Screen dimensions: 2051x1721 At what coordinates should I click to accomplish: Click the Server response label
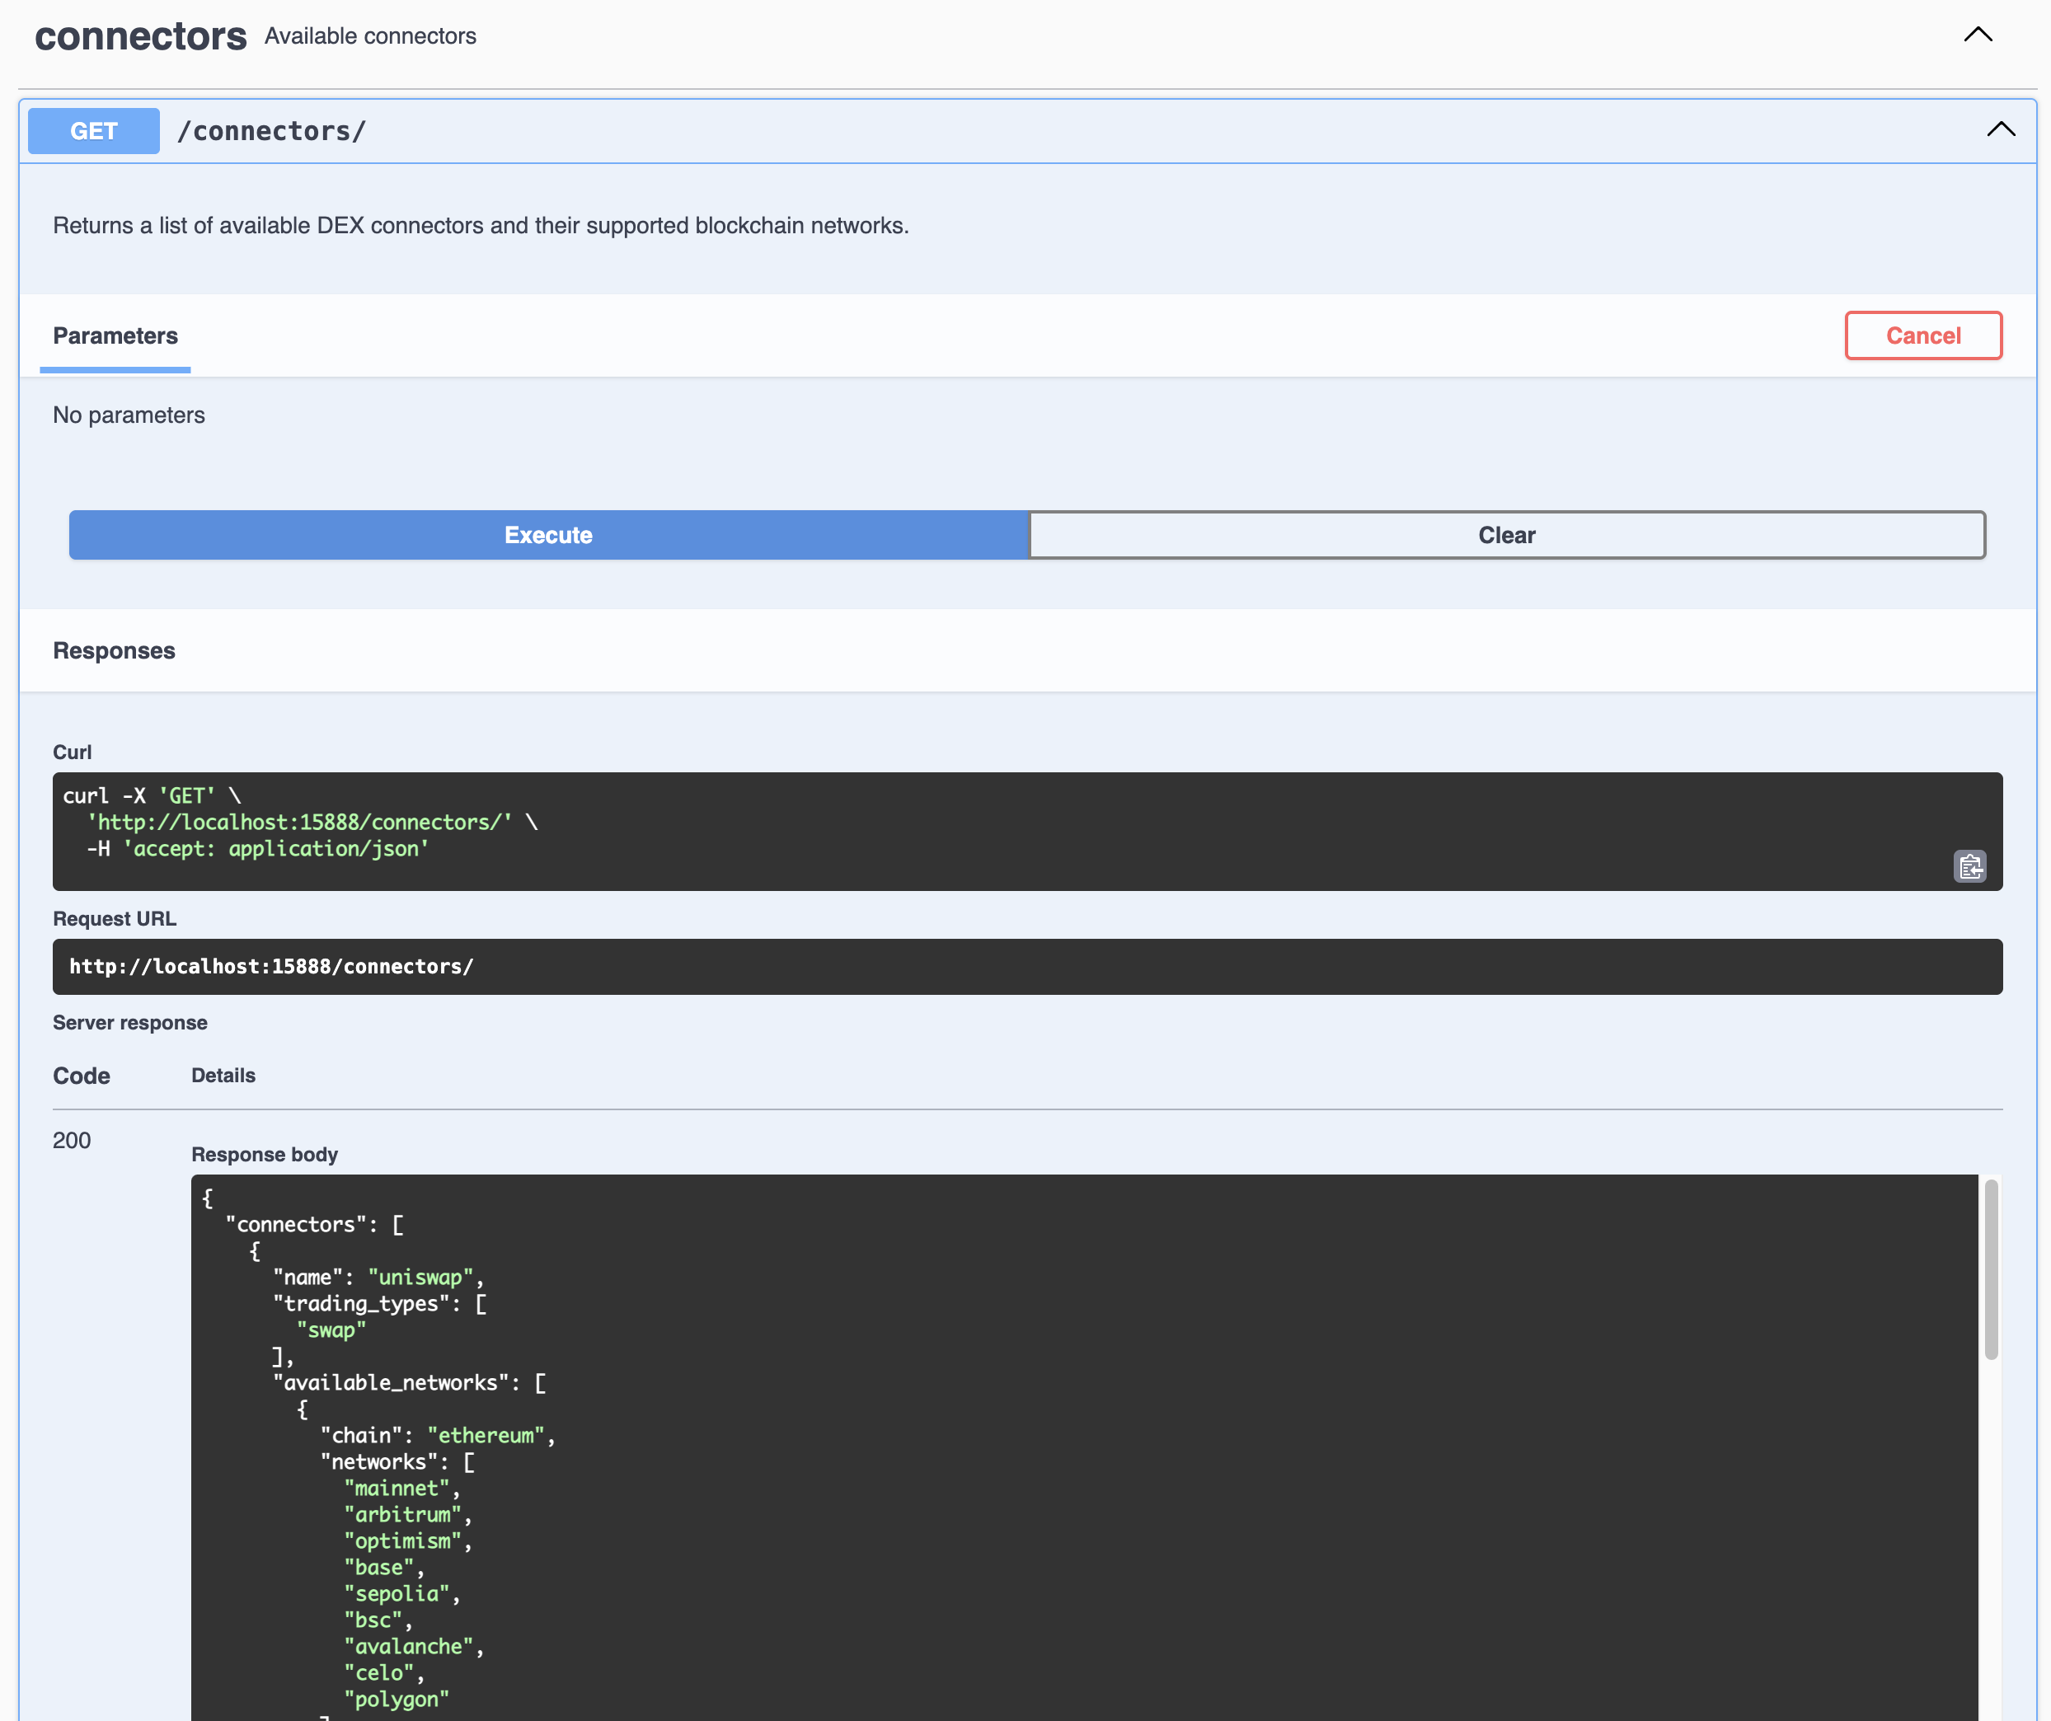pyautogui.click(x=130, y=1023)
